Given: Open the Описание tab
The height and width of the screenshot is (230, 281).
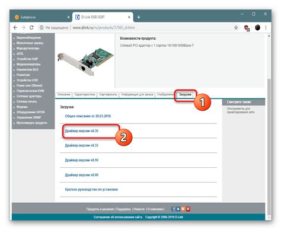Looking at the screenshot, I should click(x=63, y=95).
